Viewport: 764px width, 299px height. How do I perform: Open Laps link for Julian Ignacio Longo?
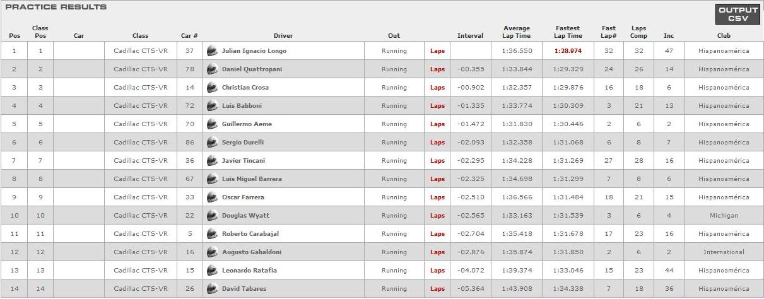coord(437,51)
